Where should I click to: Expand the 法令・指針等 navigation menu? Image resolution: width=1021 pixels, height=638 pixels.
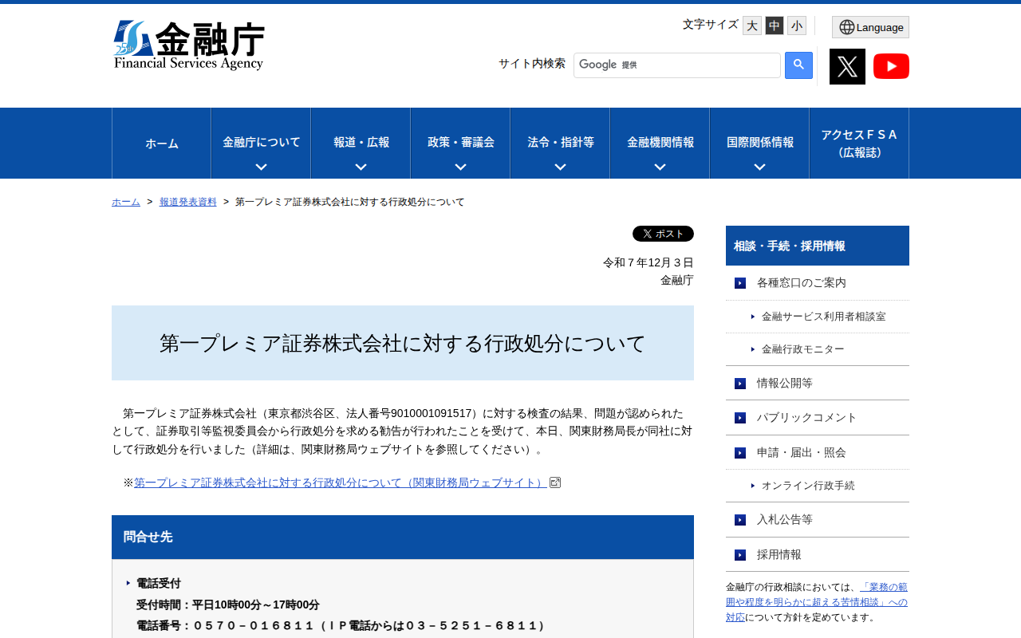pyautogui.click(x=559, y=143)
